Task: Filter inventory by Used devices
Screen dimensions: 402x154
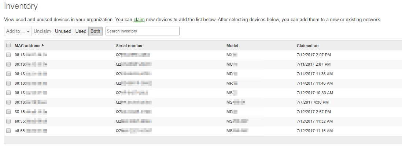Action: point(81,31)
